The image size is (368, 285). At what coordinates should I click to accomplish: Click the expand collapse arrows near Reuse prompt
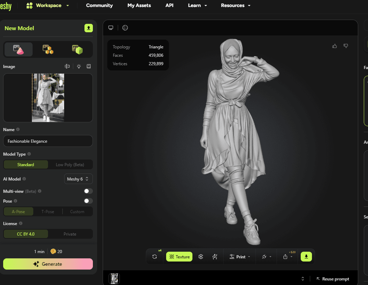[x=303, y=279]
